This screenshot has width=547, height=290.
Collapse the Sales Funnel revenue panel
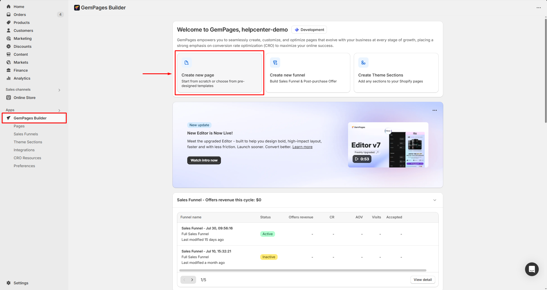click(x=435, y=200)
